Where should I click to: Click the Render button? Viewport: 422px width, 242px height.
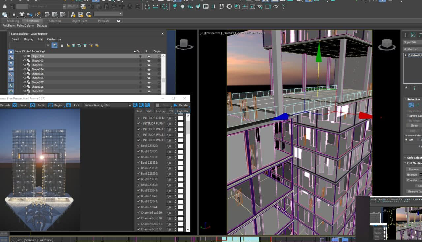(182, 105)
